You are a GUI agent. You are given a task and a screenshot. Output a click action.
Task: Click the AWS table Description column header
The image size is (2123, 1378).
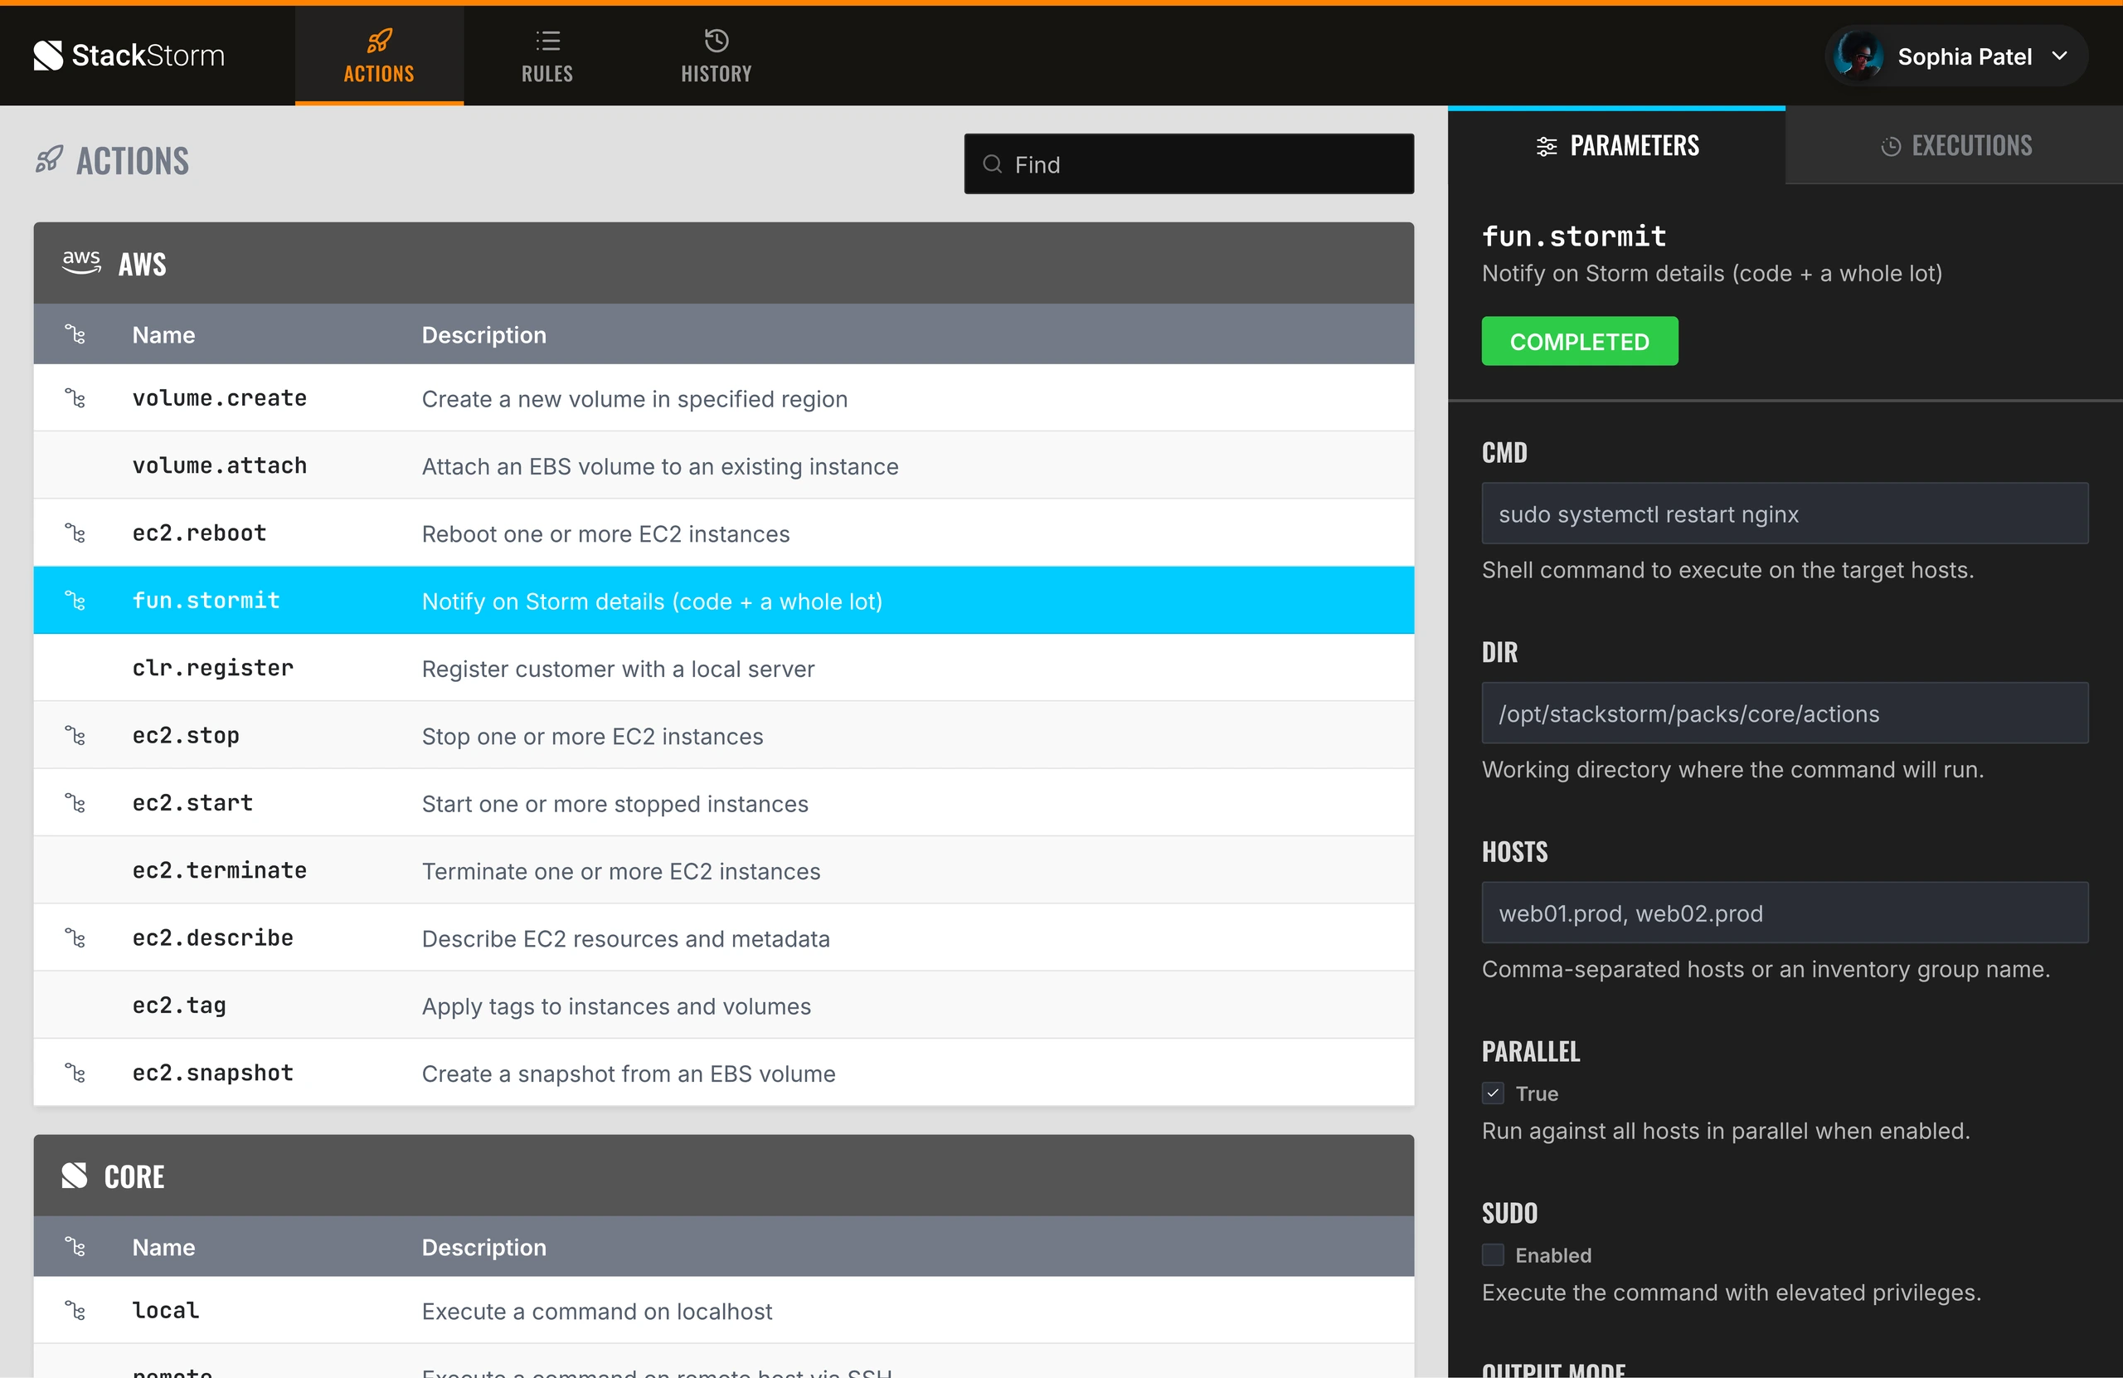click(483, 334)
